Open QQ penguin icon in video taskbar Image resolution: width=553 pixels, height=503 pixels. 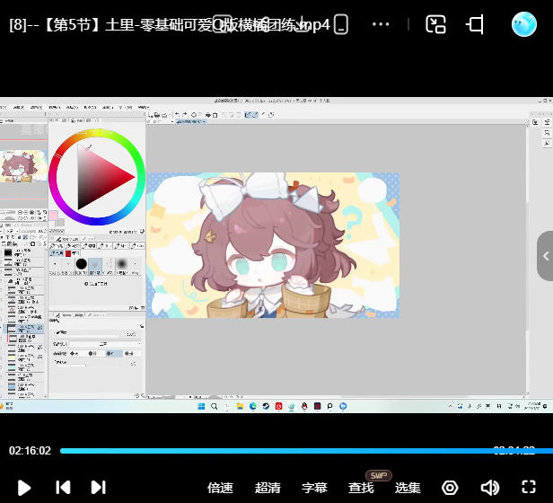click(x=304, y=406)
